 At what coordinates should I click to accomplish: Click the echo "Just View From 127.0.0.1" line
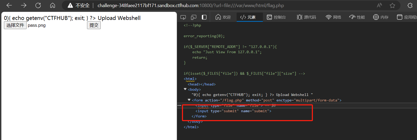point(227,52)
